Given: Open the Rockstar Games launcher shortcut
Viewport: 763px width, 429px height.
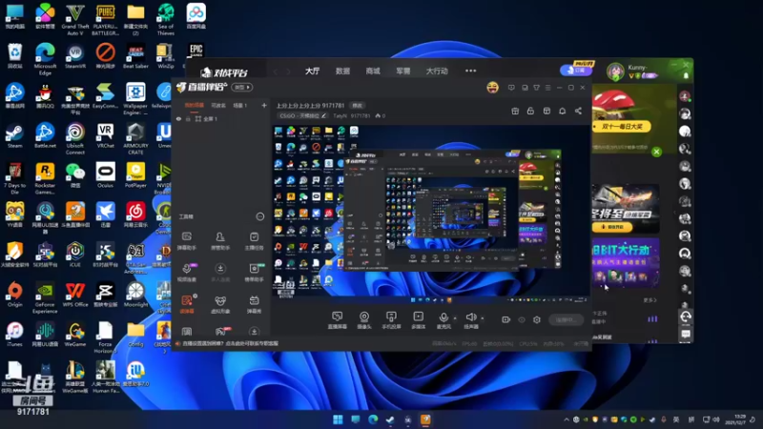Looking at the screenshot, I should [45, 178].
